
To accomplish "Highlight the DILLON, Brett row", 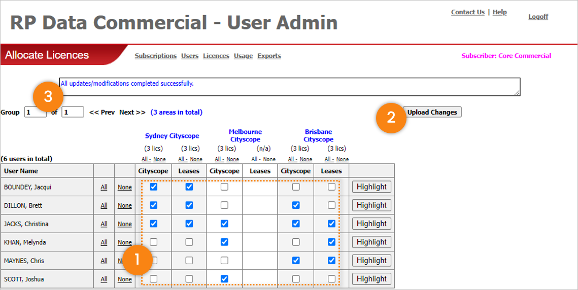I will [x=371, y=205].
